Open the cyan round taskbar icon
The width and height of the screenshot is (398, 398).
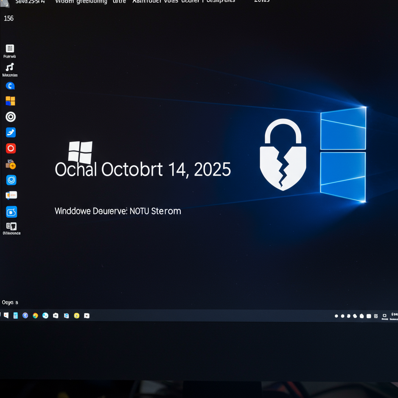pyautogui.click(x=45, y=316)
